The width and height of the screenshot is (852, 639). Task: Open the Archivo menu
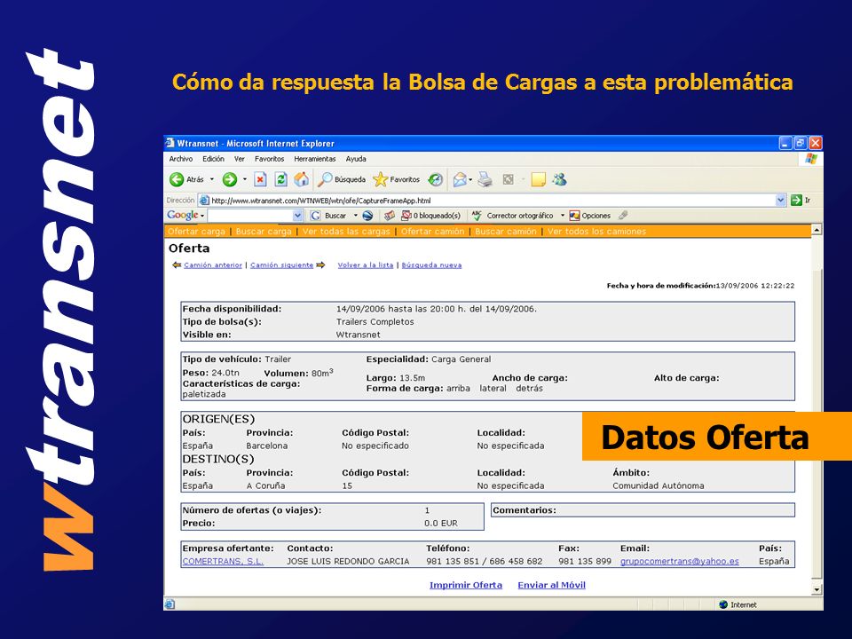180,159
